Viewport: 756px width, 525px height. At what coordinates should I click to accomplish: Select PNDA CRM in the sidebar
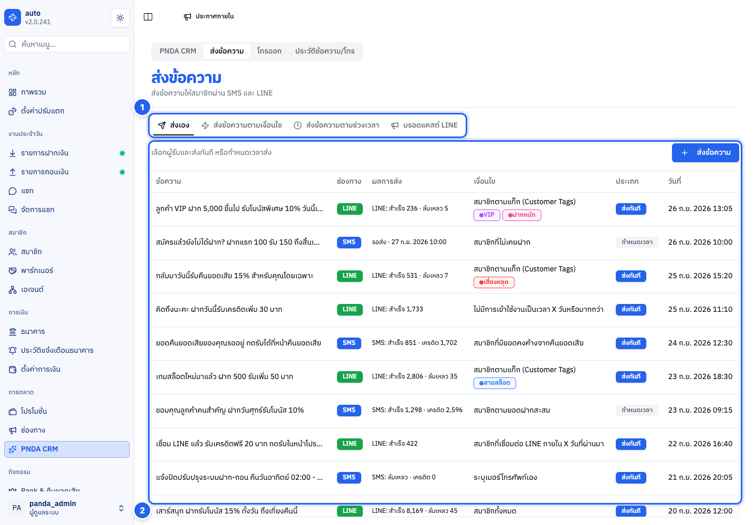[x=67, y=449]
